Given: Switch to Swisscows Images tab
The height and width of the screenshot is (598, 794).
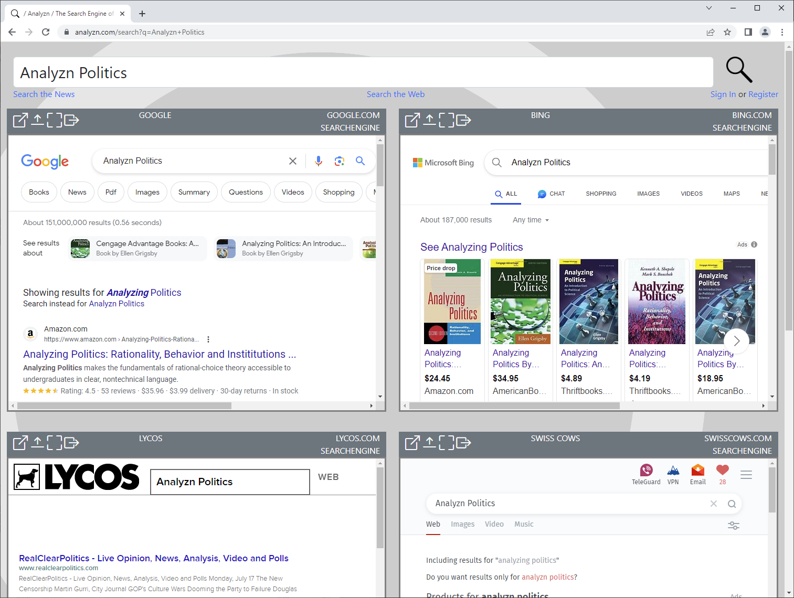Looking at the screenshot, I should coord(462,524).
